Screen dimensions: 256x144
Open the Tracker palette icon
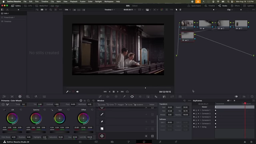140,97
